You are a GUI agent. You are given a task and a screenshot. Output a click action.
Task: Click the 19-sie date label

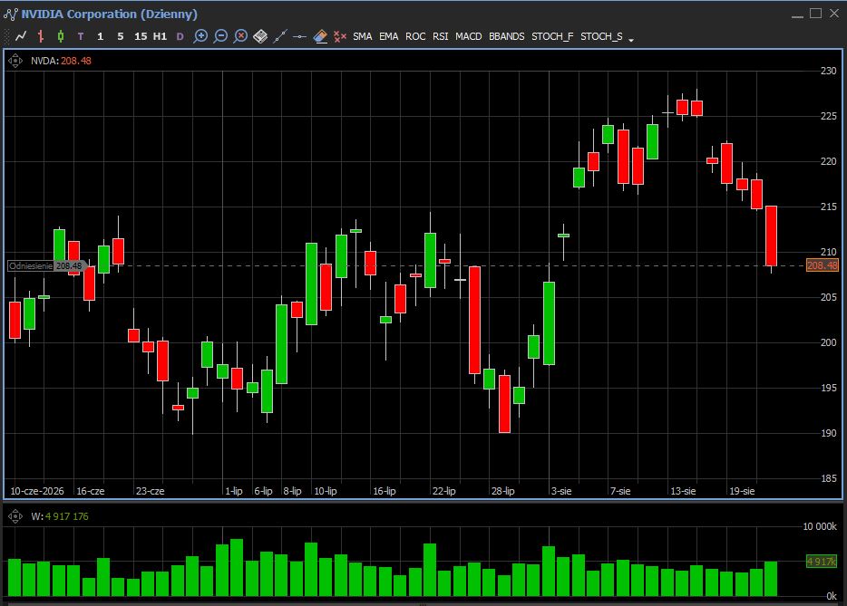click(742, 491)
